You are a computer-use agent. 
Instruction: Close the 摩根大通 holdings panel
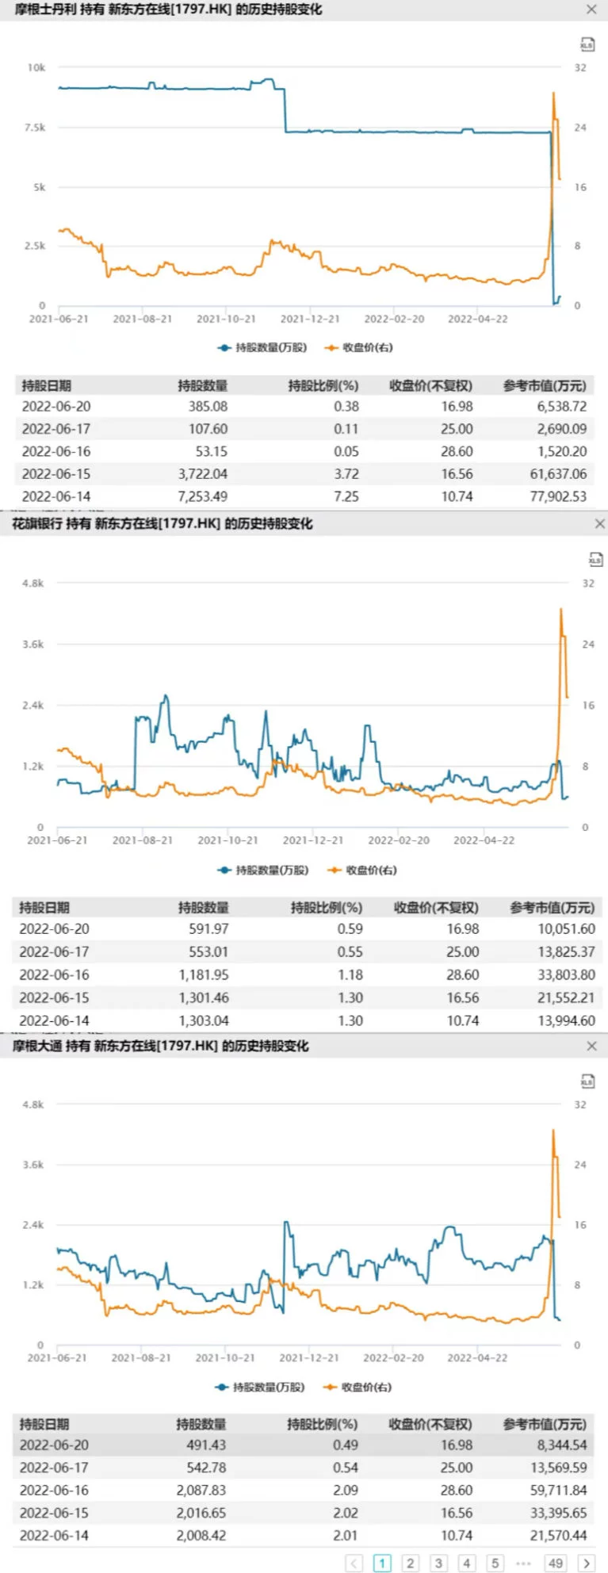tap(591, 1046)
